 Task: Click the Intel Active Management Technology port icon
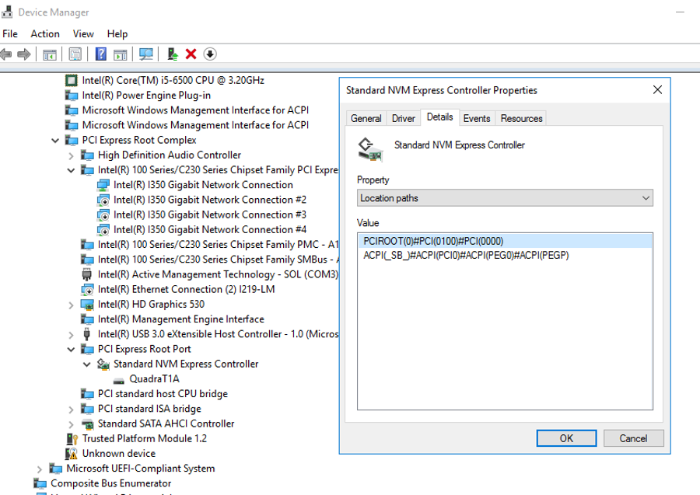click(87, 275)
